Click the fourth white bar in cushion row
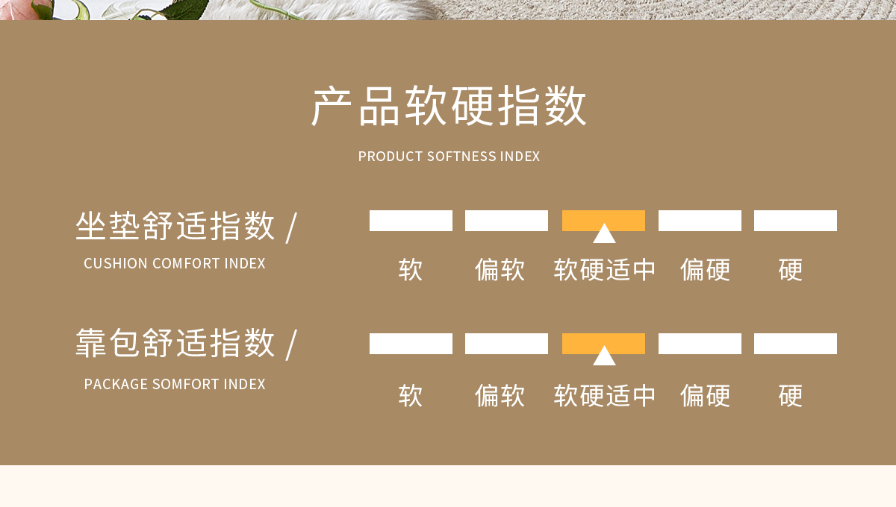Viewport: 896px width, 507px height. click(700, 221)
